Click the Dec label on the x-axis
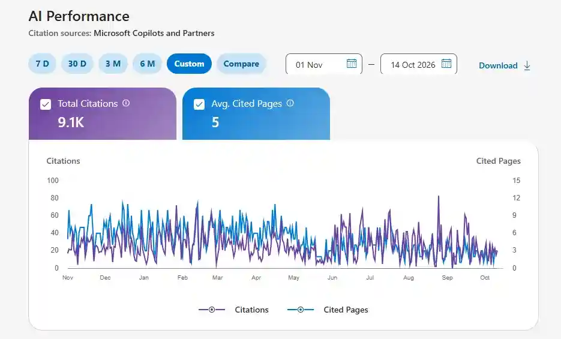This screenshot has height=339, width=561. tap(105, 277)
